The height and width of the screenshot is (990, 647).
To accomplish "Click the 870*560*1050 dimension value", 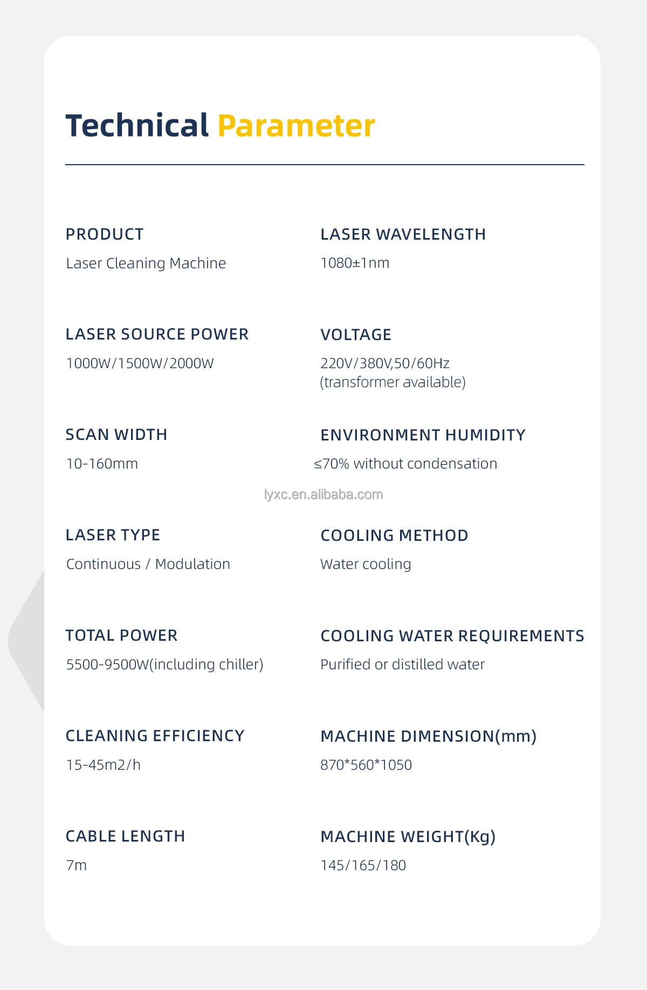I will [366, 765].
